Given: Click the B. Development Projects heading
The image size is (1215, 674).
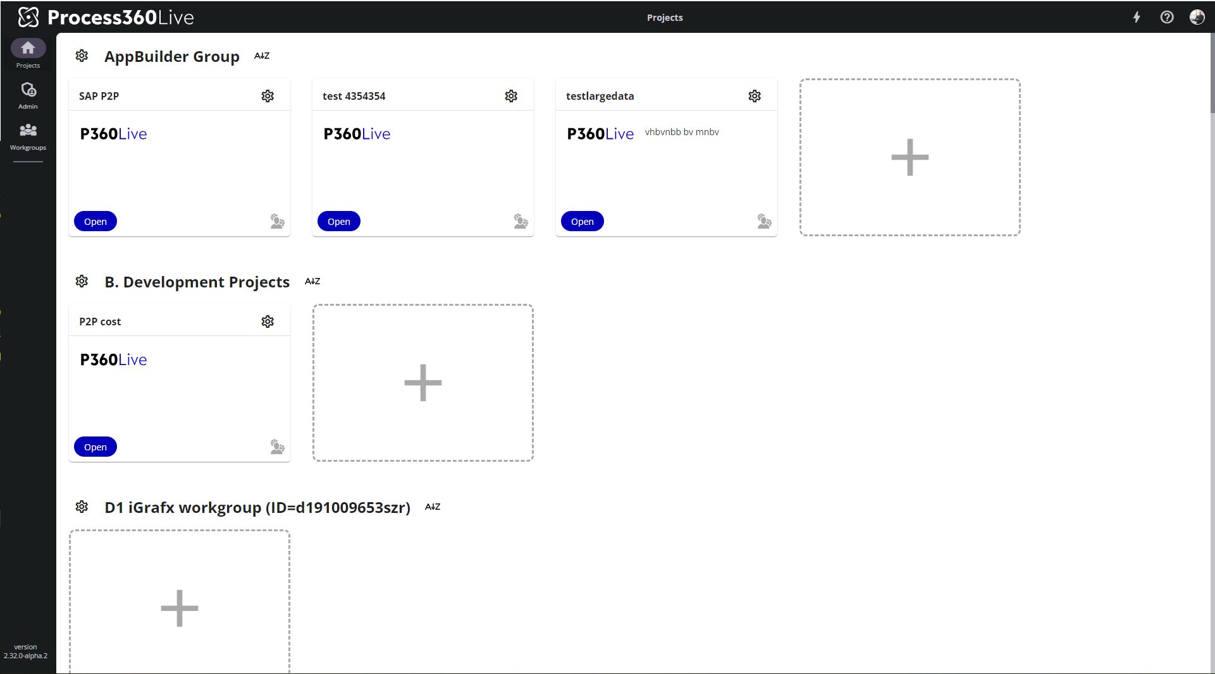Looking at the screenshot, I should (x=197, y=282).
